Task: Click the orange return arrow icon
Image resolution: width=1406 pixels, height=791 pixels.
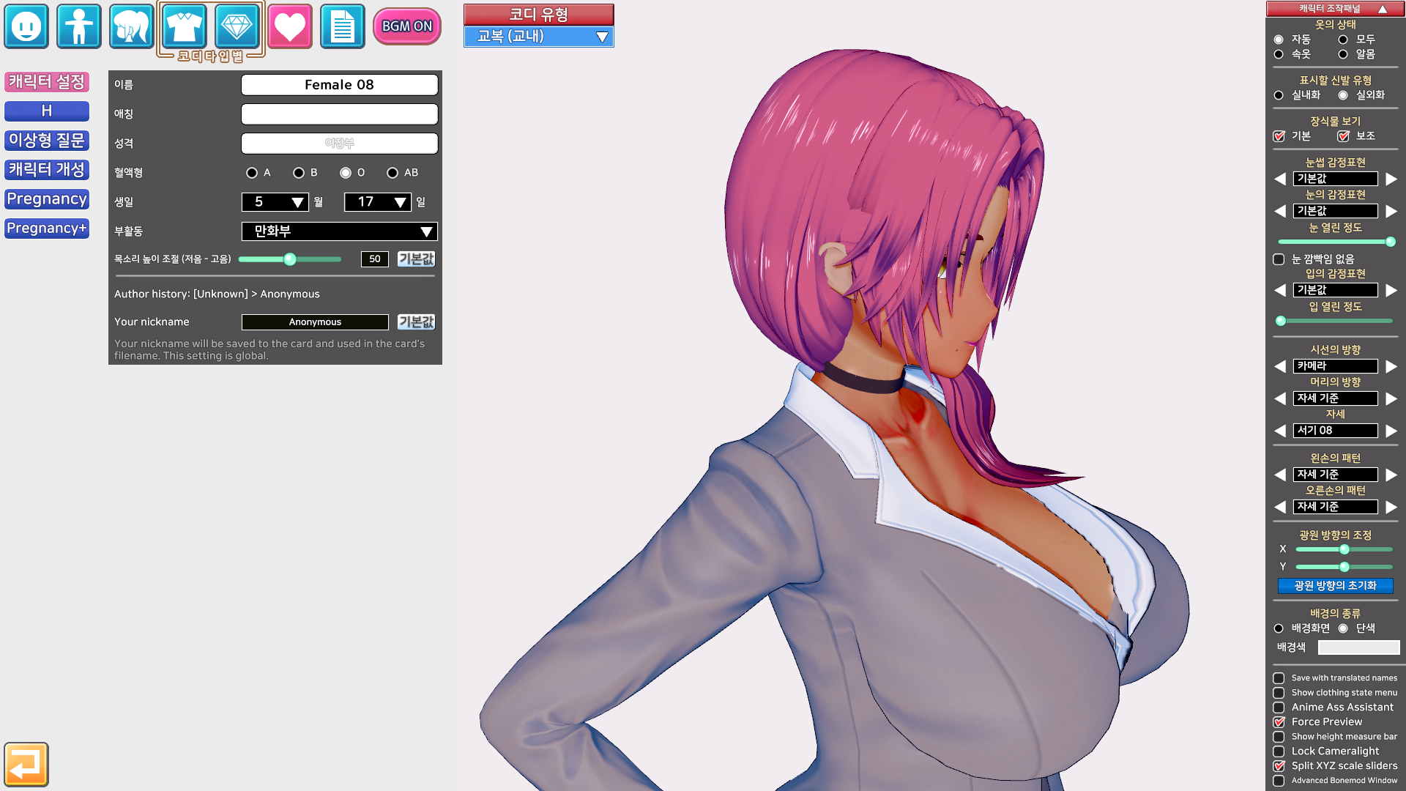Action: (26, 765)
